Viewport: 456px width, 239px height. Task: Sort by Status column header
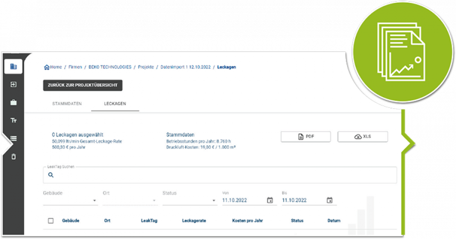tap(297, 221)
